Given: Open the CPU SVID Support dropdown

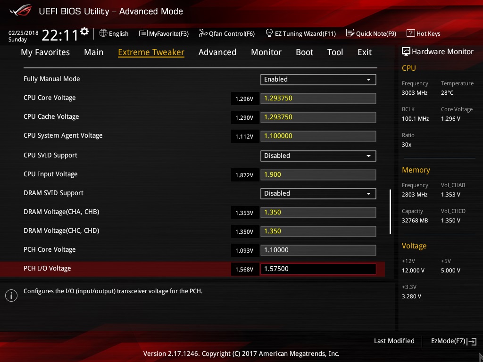Looking at the screenshot, I should click(318, 156).
